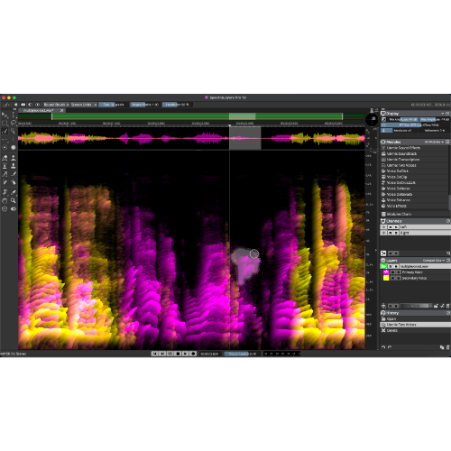Viewport: 451px width, 451px height.
Task: Open the Voice DeReverb module
Action: 414,194
